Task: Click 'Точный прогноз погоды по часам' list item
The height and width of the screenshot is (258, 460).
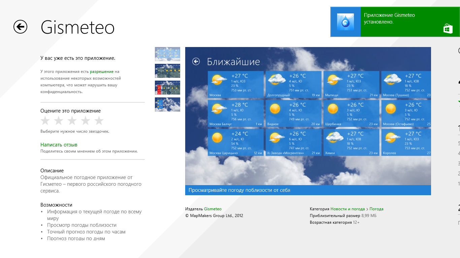Action: (86, 232)
